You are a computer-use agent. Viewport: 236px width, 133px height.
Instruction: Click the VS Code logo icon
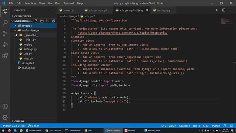pyautogui.click(x=4, y=3)
